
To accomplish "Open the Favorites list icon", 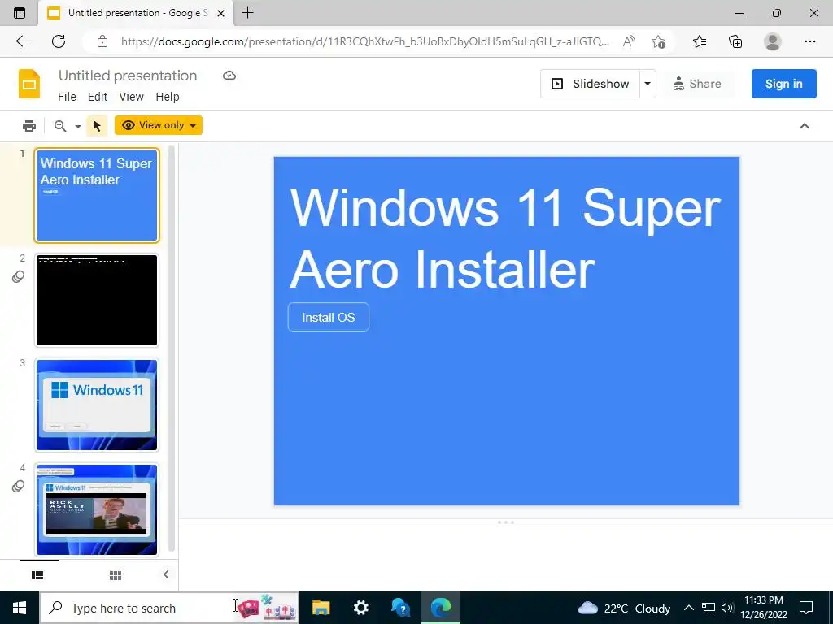I will click(x=700, y=41).
